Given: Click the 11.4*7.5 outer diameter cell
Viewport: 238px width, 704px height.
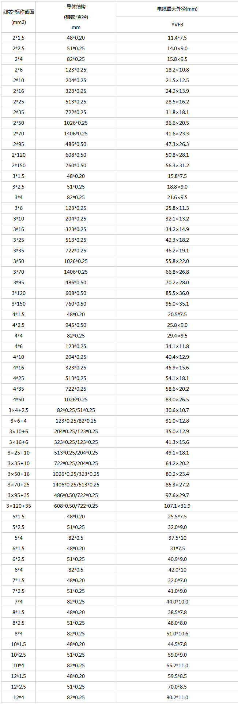Looking at the screenshot, I should click(x=177, y=38).
